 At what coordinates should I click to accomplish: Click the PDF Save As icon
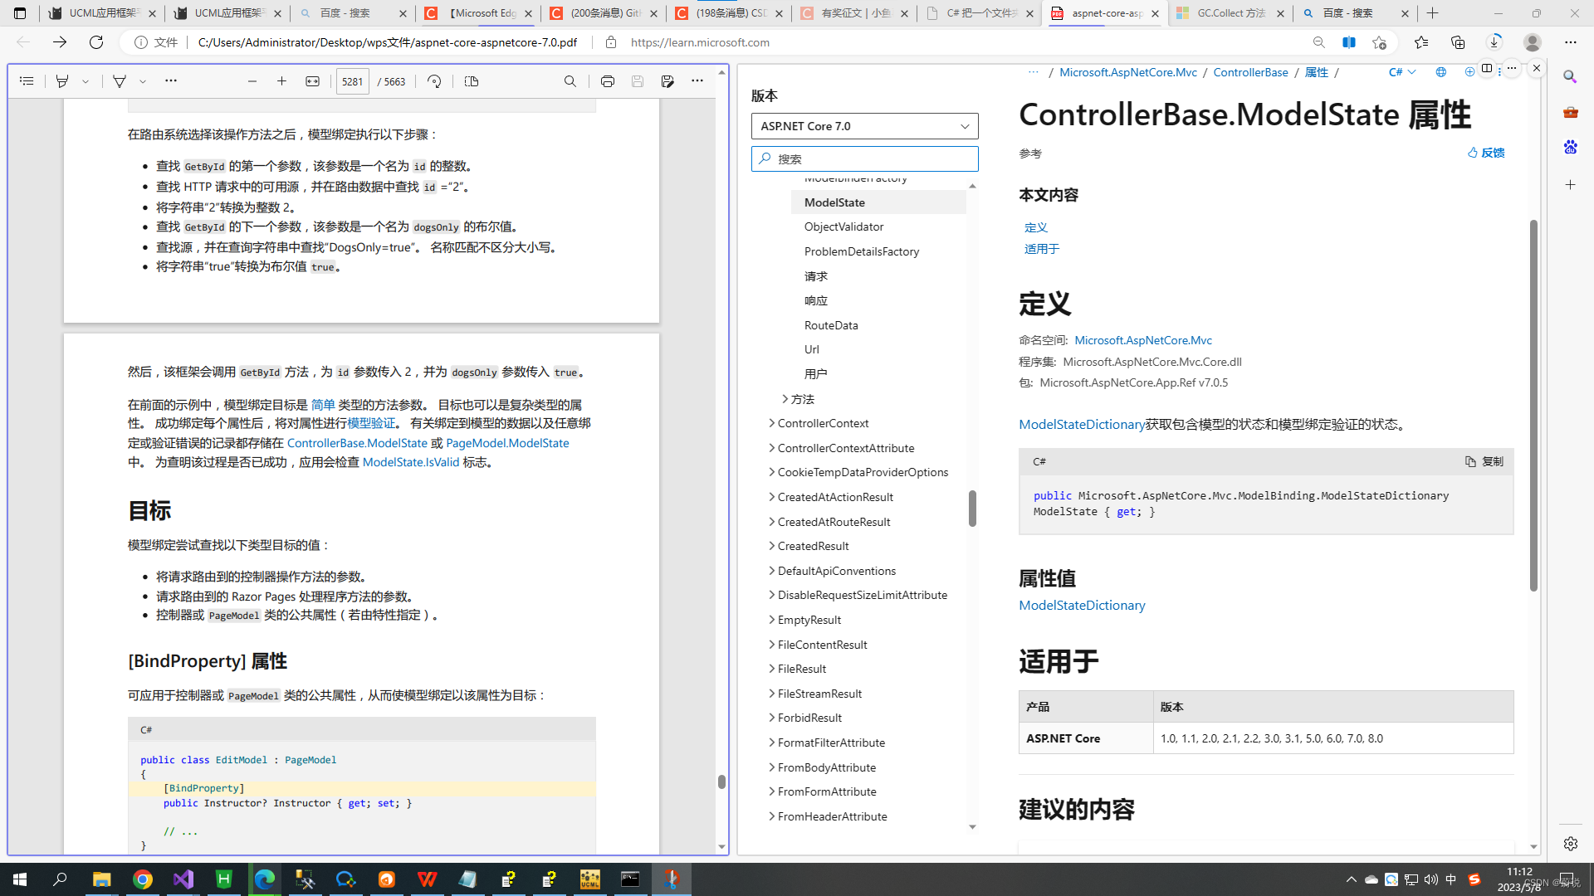tap(667, 81)
